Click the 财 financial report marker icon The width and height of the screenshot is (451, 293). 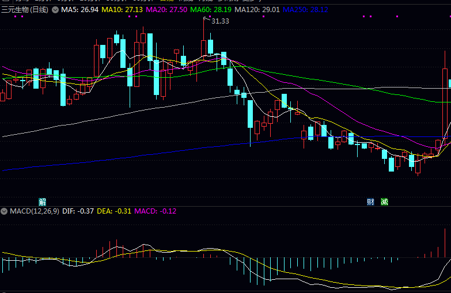(370, 201)
